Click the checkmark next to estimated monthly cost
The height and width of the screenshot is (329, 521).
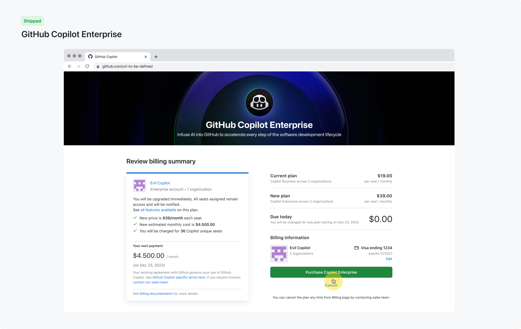(135, 224)
